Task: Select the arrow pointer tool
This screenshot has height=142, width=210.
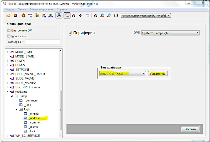Action: coord(67,15)
